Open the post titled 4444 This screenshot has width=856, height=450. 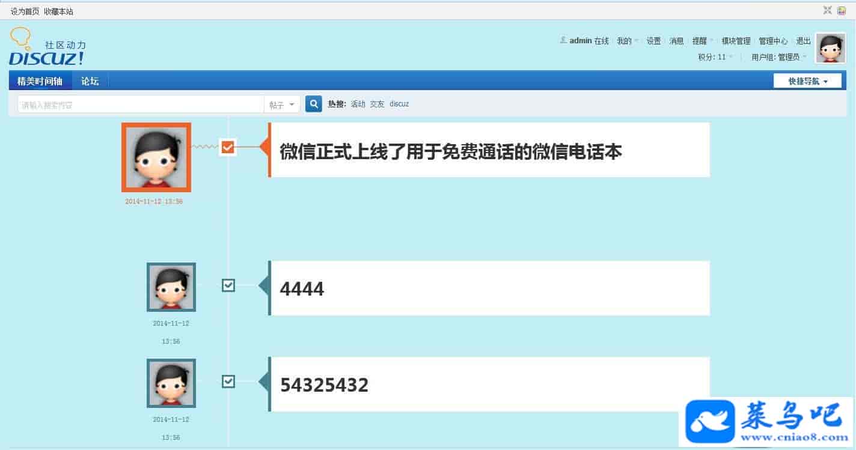coord(302,289)
